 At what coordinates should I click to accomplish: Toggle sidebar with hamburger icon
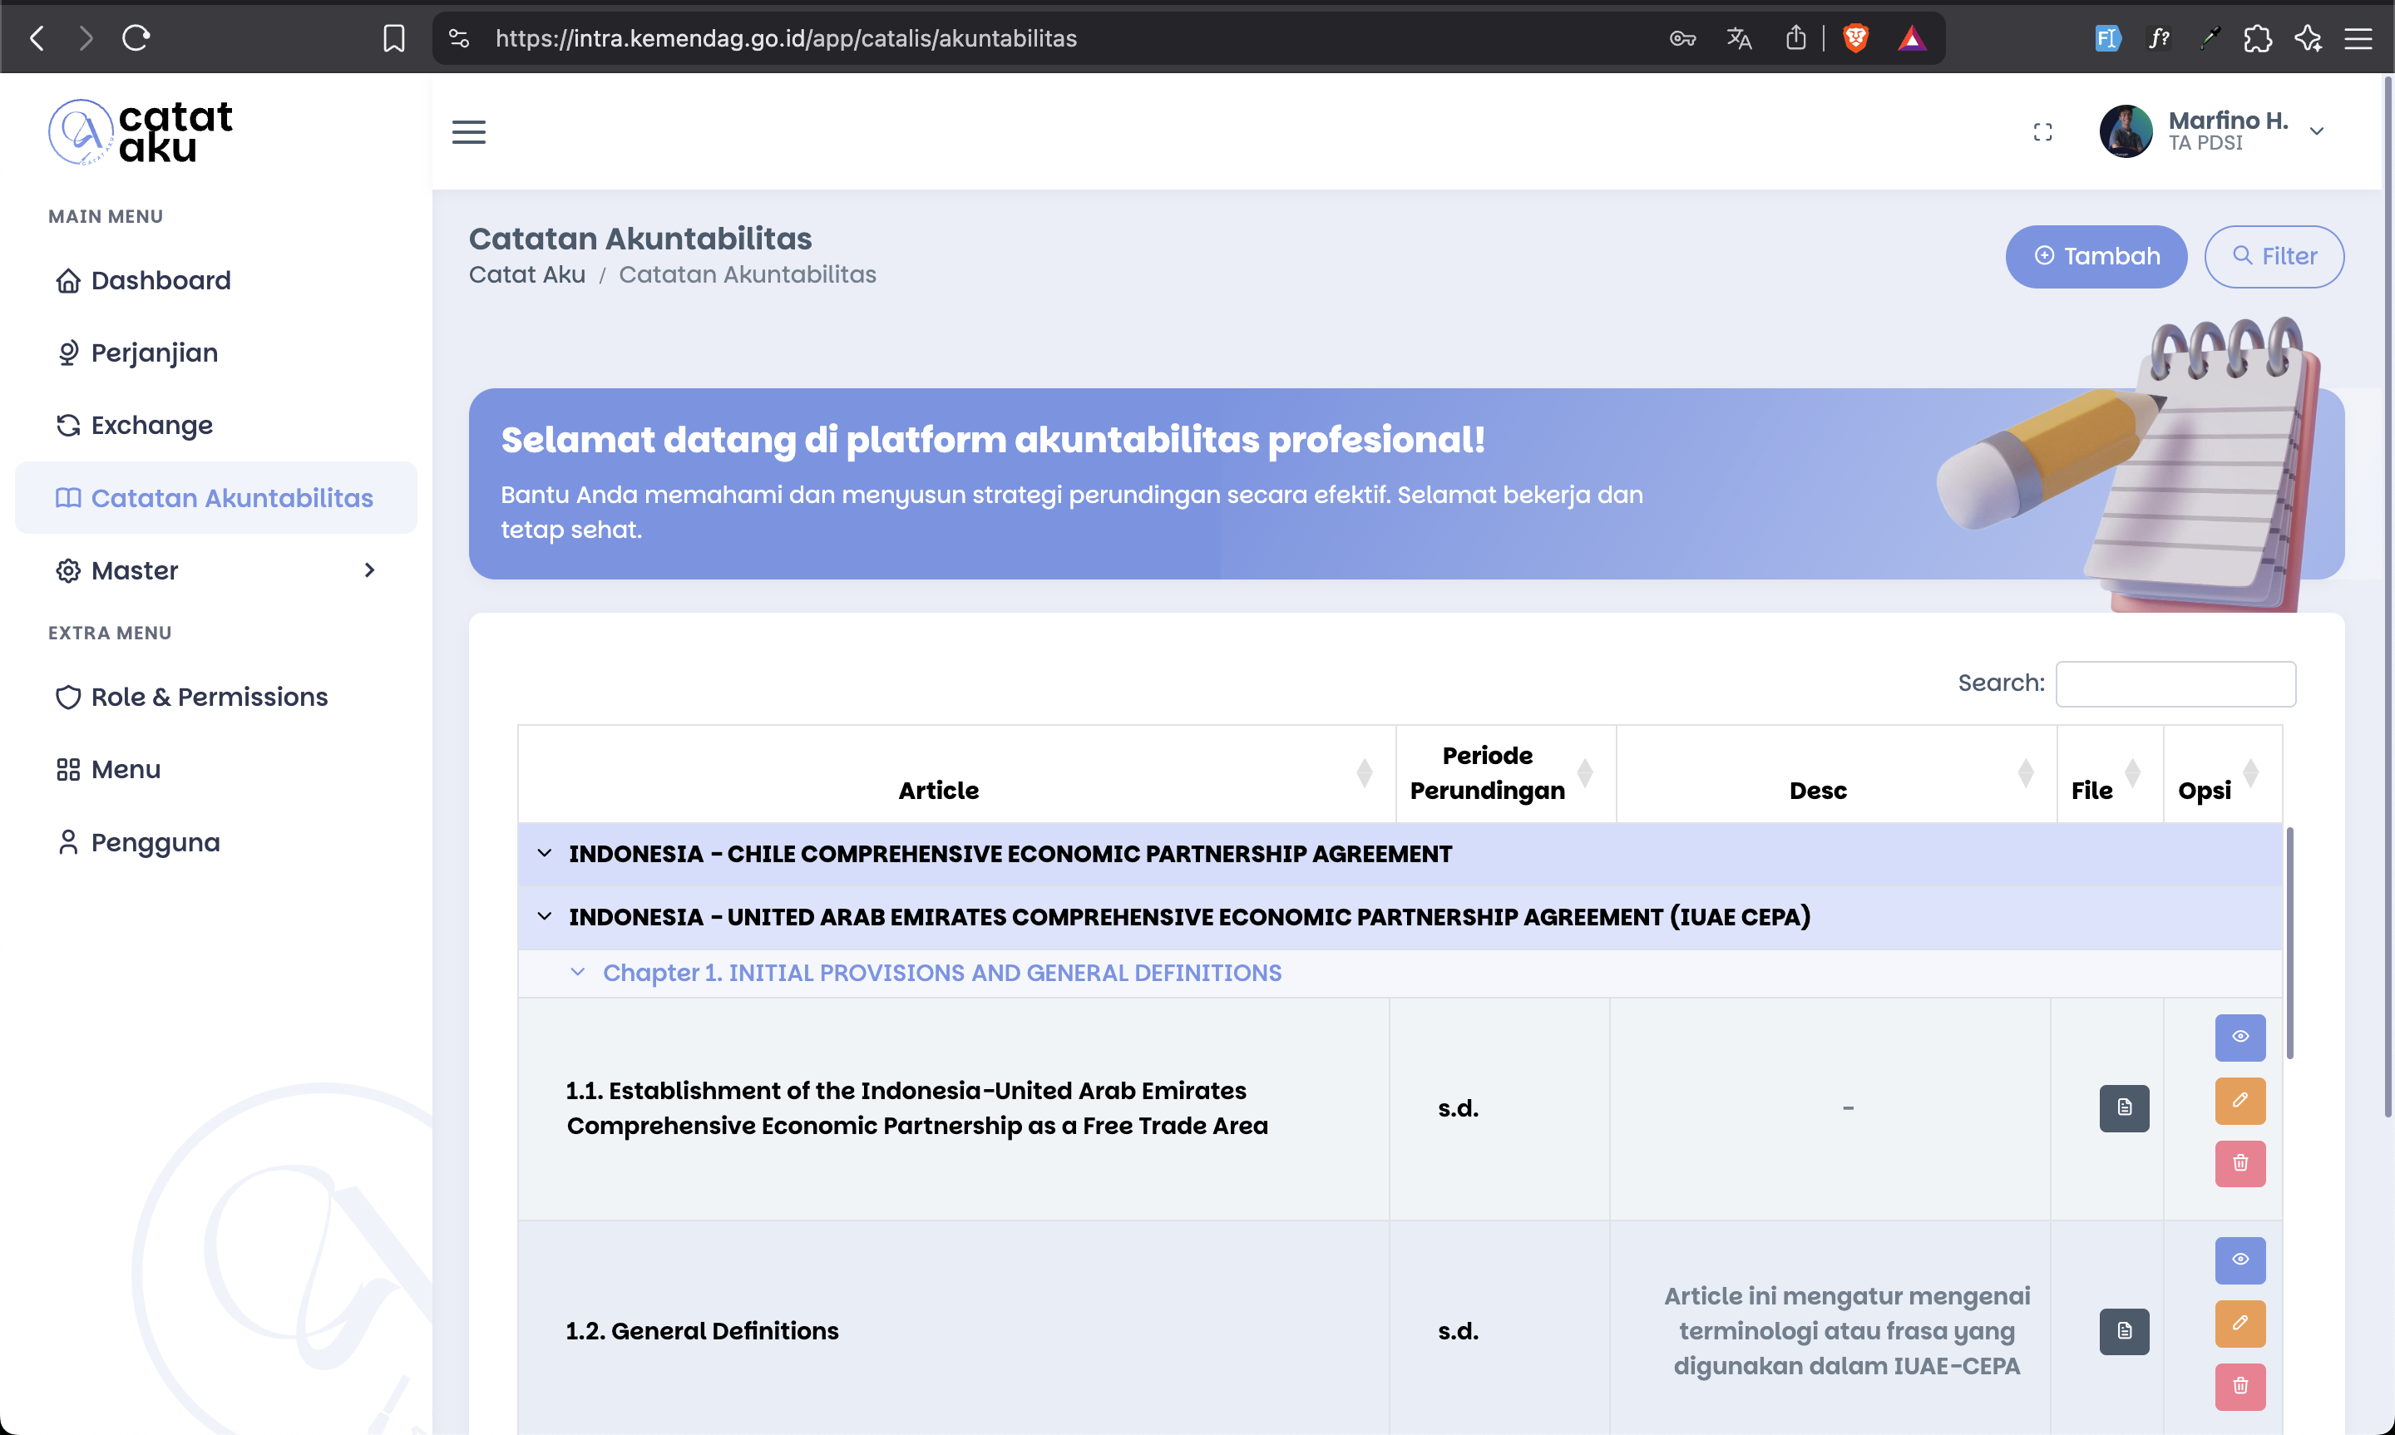[x=469, y=131]
